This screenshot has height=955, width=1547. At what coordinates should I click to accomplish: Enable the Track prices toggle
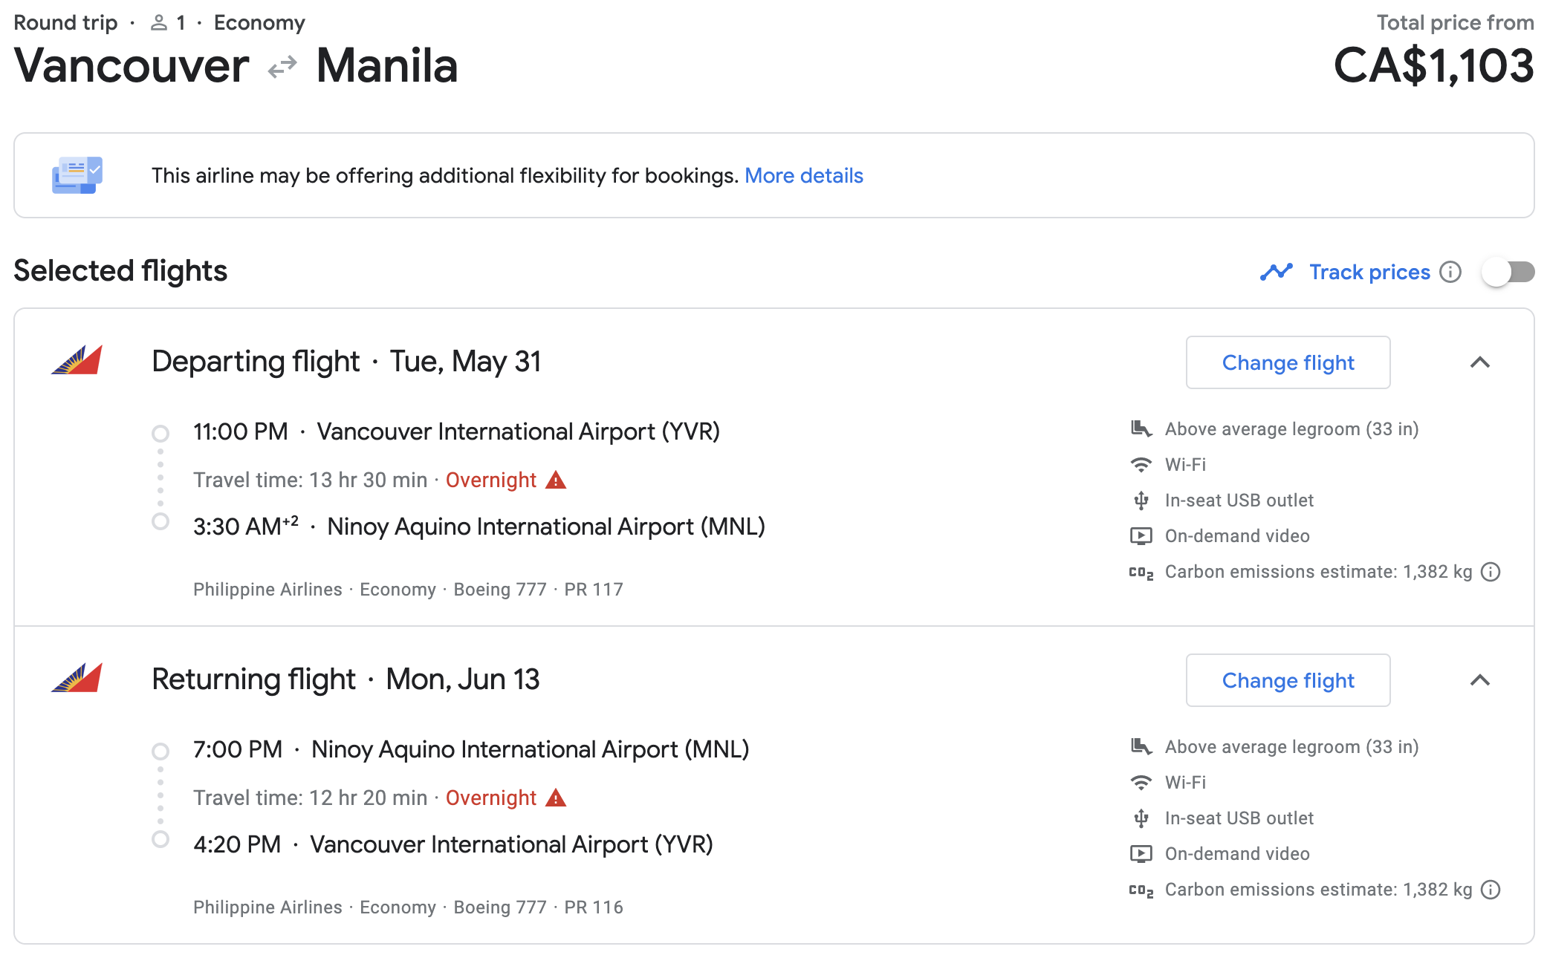pyautogui.click(x=1508, y=273)
